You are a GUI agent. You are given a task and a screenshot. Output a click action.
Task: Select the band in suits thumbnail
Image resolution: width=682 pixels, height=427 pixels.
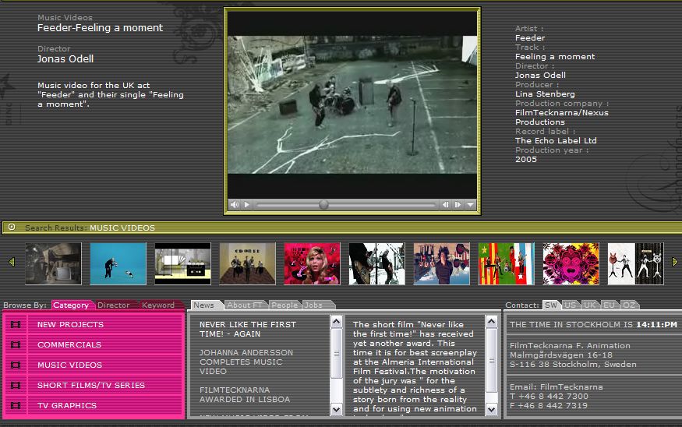click(248, 263)
